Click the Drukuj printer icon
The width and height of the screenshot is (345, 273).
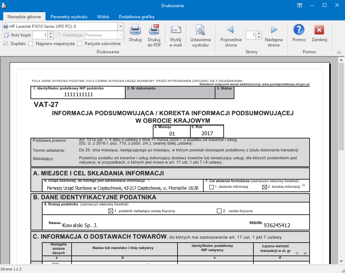pos(135,30)
